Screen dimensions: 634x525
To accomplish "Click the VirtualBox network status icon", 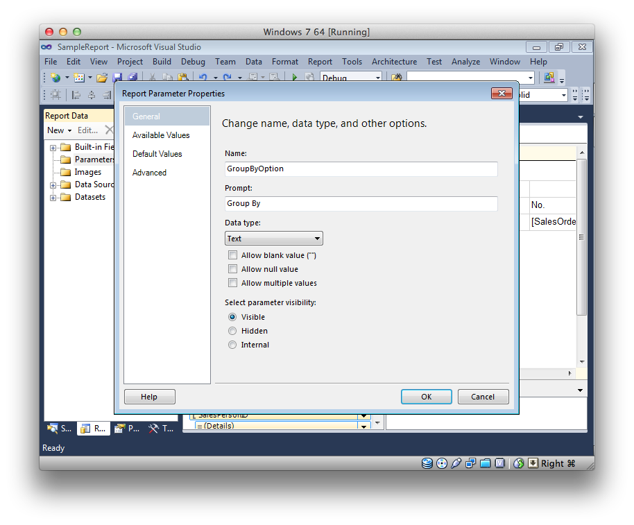I will [471, 463].
